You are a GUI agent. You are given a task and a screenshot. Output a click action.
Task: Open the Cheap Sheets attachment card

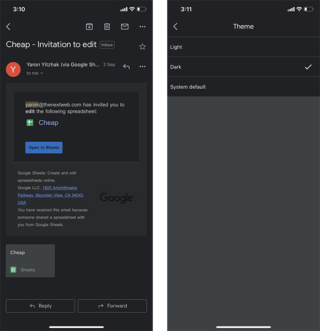30,261
